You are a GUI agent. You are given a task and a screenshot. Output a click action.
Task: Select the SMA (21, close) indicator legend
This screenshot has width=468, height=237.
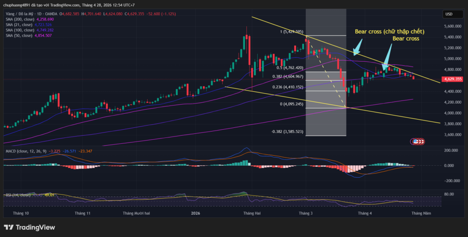pyautogui.click(x=27, y=25)
